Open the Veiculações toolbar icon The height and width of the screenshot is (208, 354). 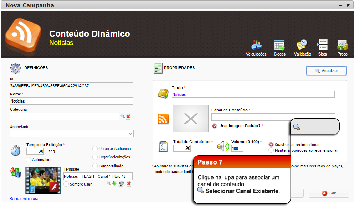pos(256,46)
